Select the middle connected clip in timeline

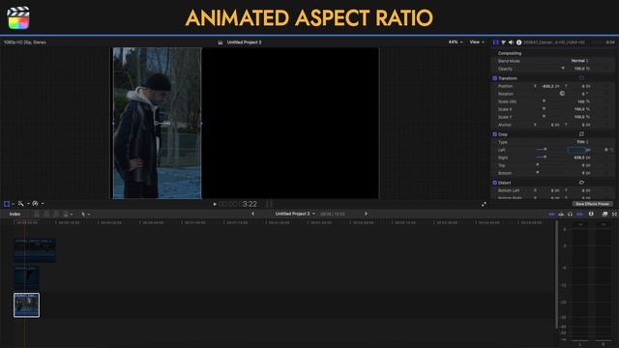pyautogui.click(x=26, y=277)
